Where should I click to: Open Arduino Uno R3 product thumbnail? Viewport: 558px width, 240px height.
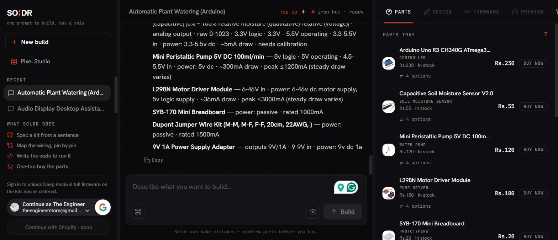tap(389, 63)
